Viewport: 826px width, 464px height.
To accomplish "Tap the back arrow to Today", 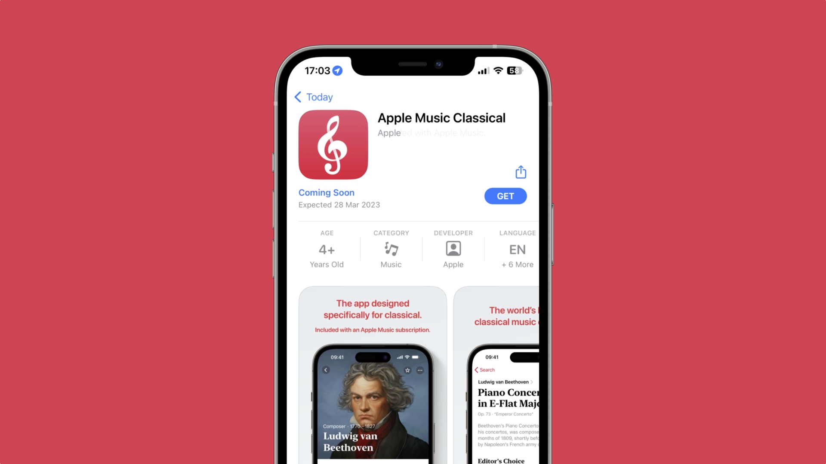I will coord(299,96).
